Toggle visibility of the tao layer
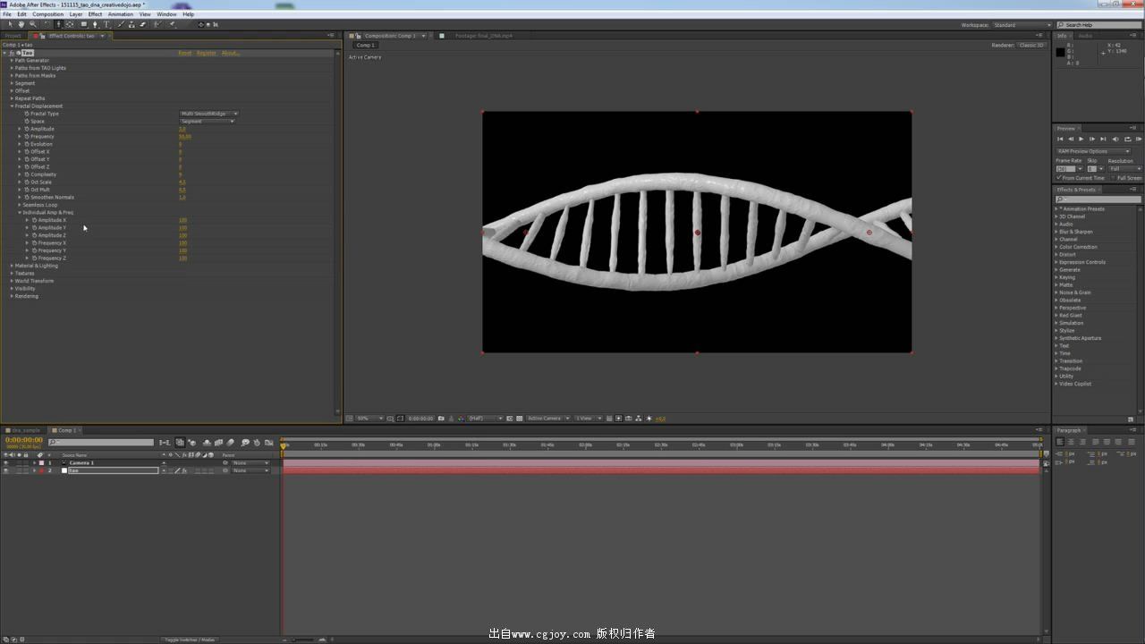 point(7,470)
